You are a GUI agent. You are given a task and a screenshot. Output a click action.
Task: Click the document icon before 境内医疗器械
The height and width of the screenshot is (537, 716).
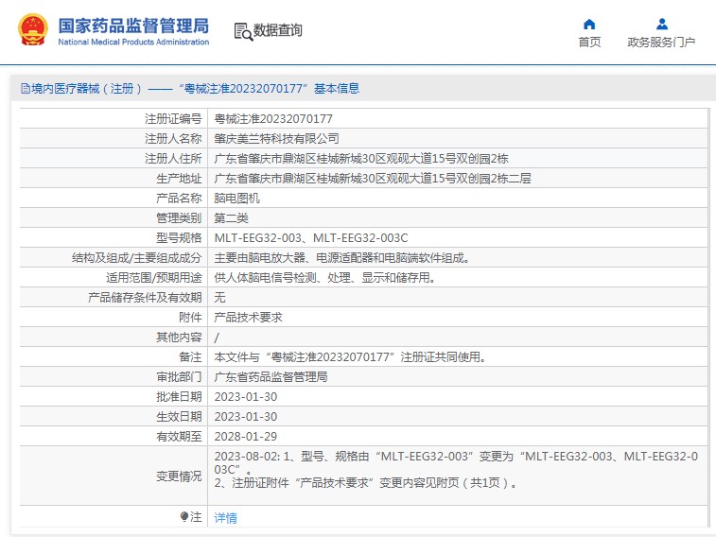point(26,89)
